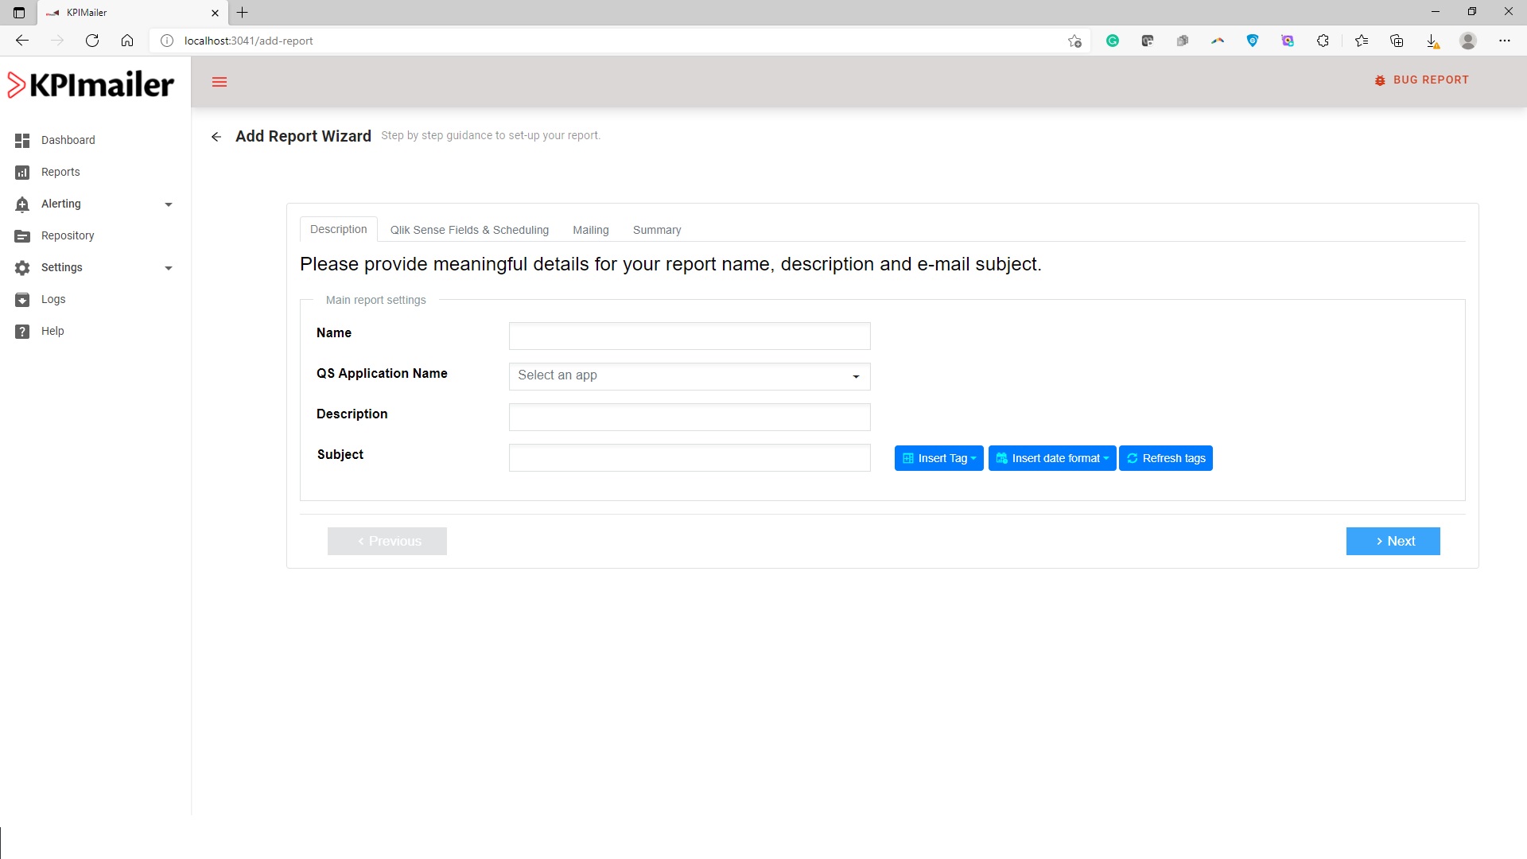Click the hamburger menu icon
1527x859 pixels.
pyautogui.click(x=220, y=82)
